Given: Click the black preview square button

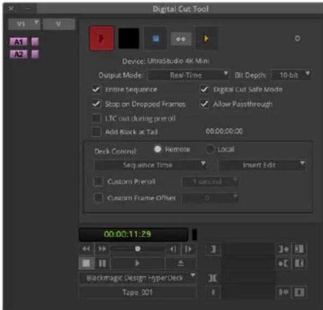Looking at the screenshot, I should pyautogui.click(x=129, y=39).
